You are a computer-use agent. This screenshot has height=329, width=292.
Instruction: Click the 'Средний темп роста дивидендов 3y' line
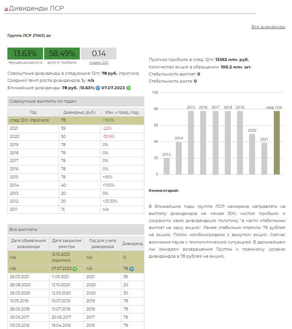(51, 80)
